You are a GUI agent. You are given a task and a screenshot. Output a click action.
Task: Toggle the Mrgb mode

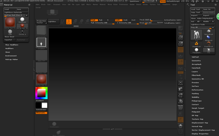[94, 20]
